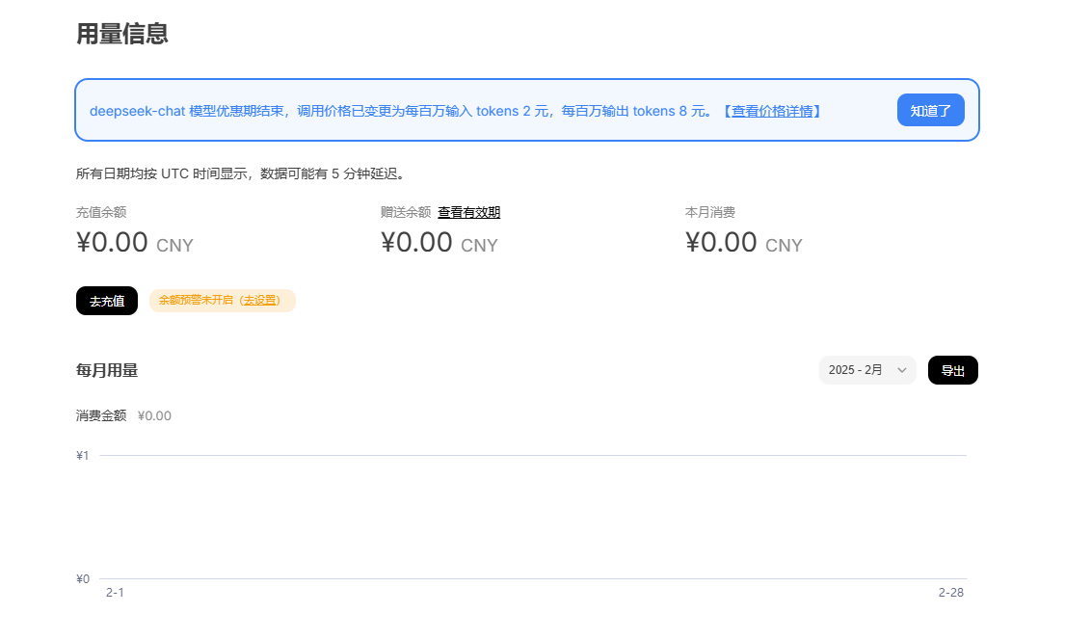The image size is (1065, 640).
Task: Click the 2-28 end date label
Action: (950, 592)
